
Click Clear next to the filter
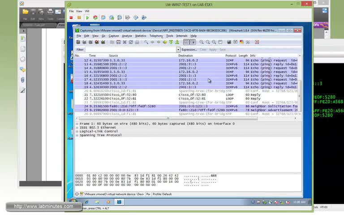click(x=203, y=50)
